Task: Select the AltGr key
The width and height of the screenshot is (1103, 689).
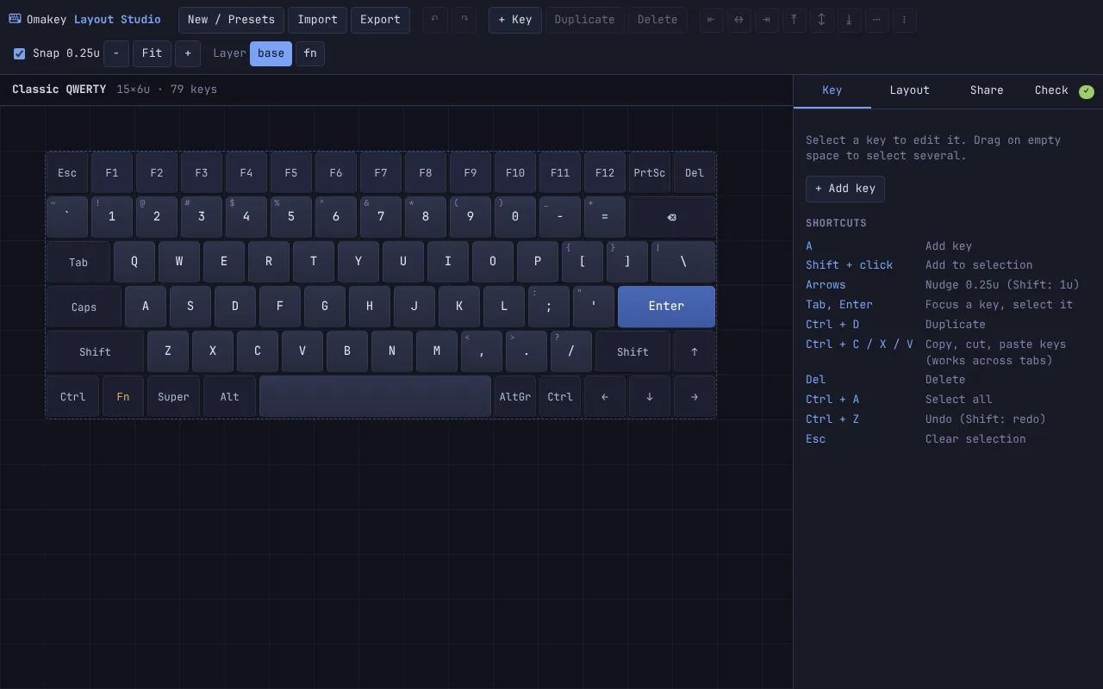Action: click(515, 396)
